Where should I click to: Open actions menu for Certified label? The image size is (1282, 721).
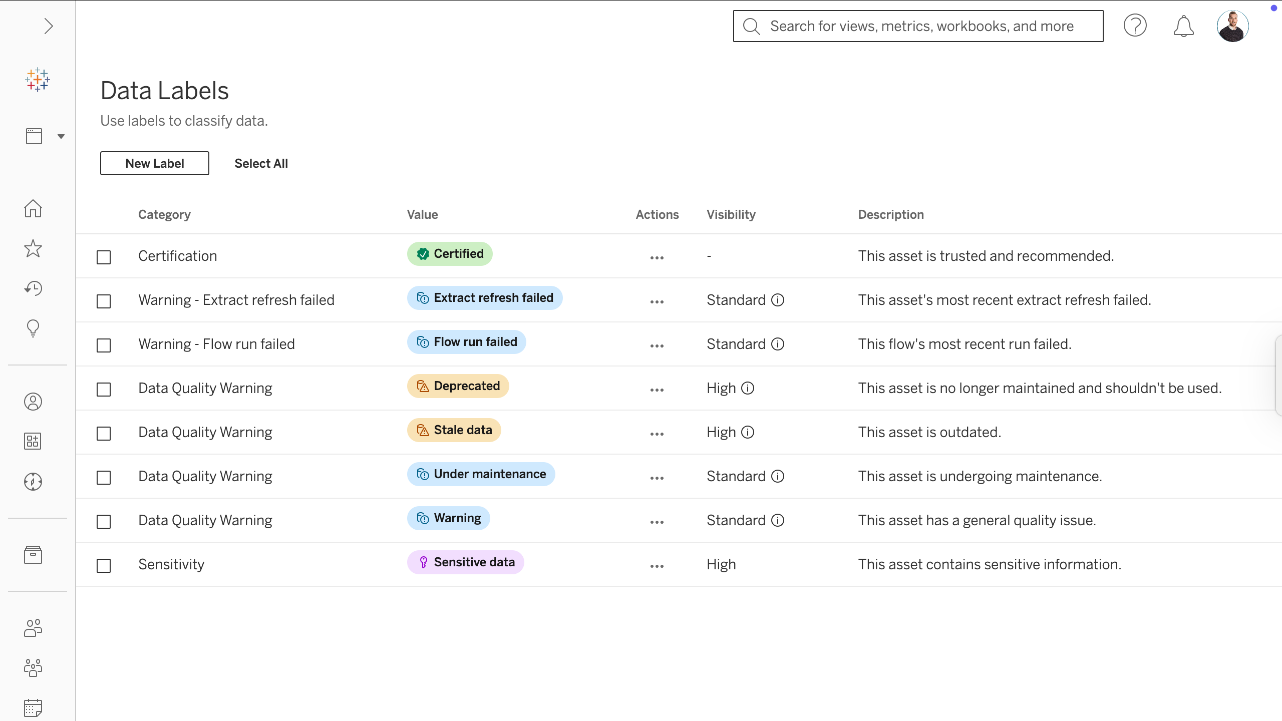tap(657, 258)
